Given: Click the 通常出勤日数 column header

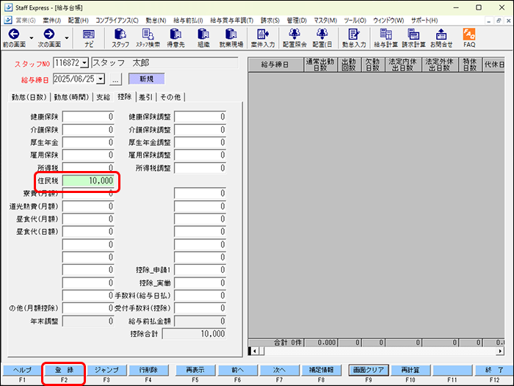Looking at the screenshot, I should tap(320, 65).
